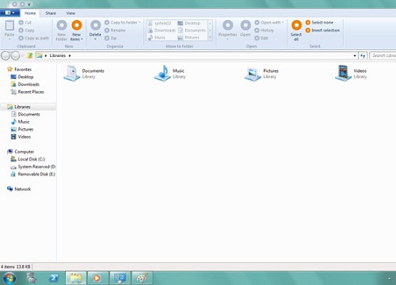Viewport: 396px width, 285px height.
Task: Click the Delete button in Organize group
Action: click(95, 29)
